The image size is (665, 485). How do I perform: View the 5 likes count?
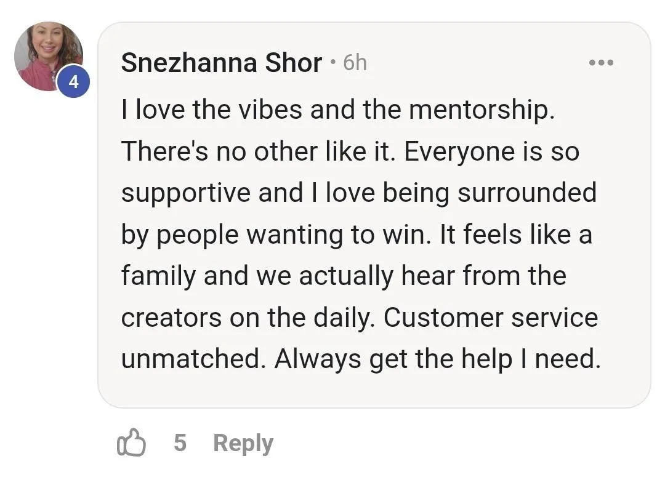click(180, 443)
